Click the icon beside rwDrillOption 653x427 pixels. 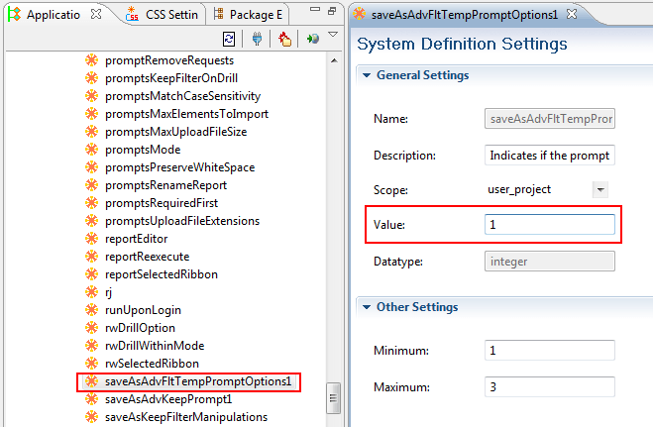[x=91, y=328]
